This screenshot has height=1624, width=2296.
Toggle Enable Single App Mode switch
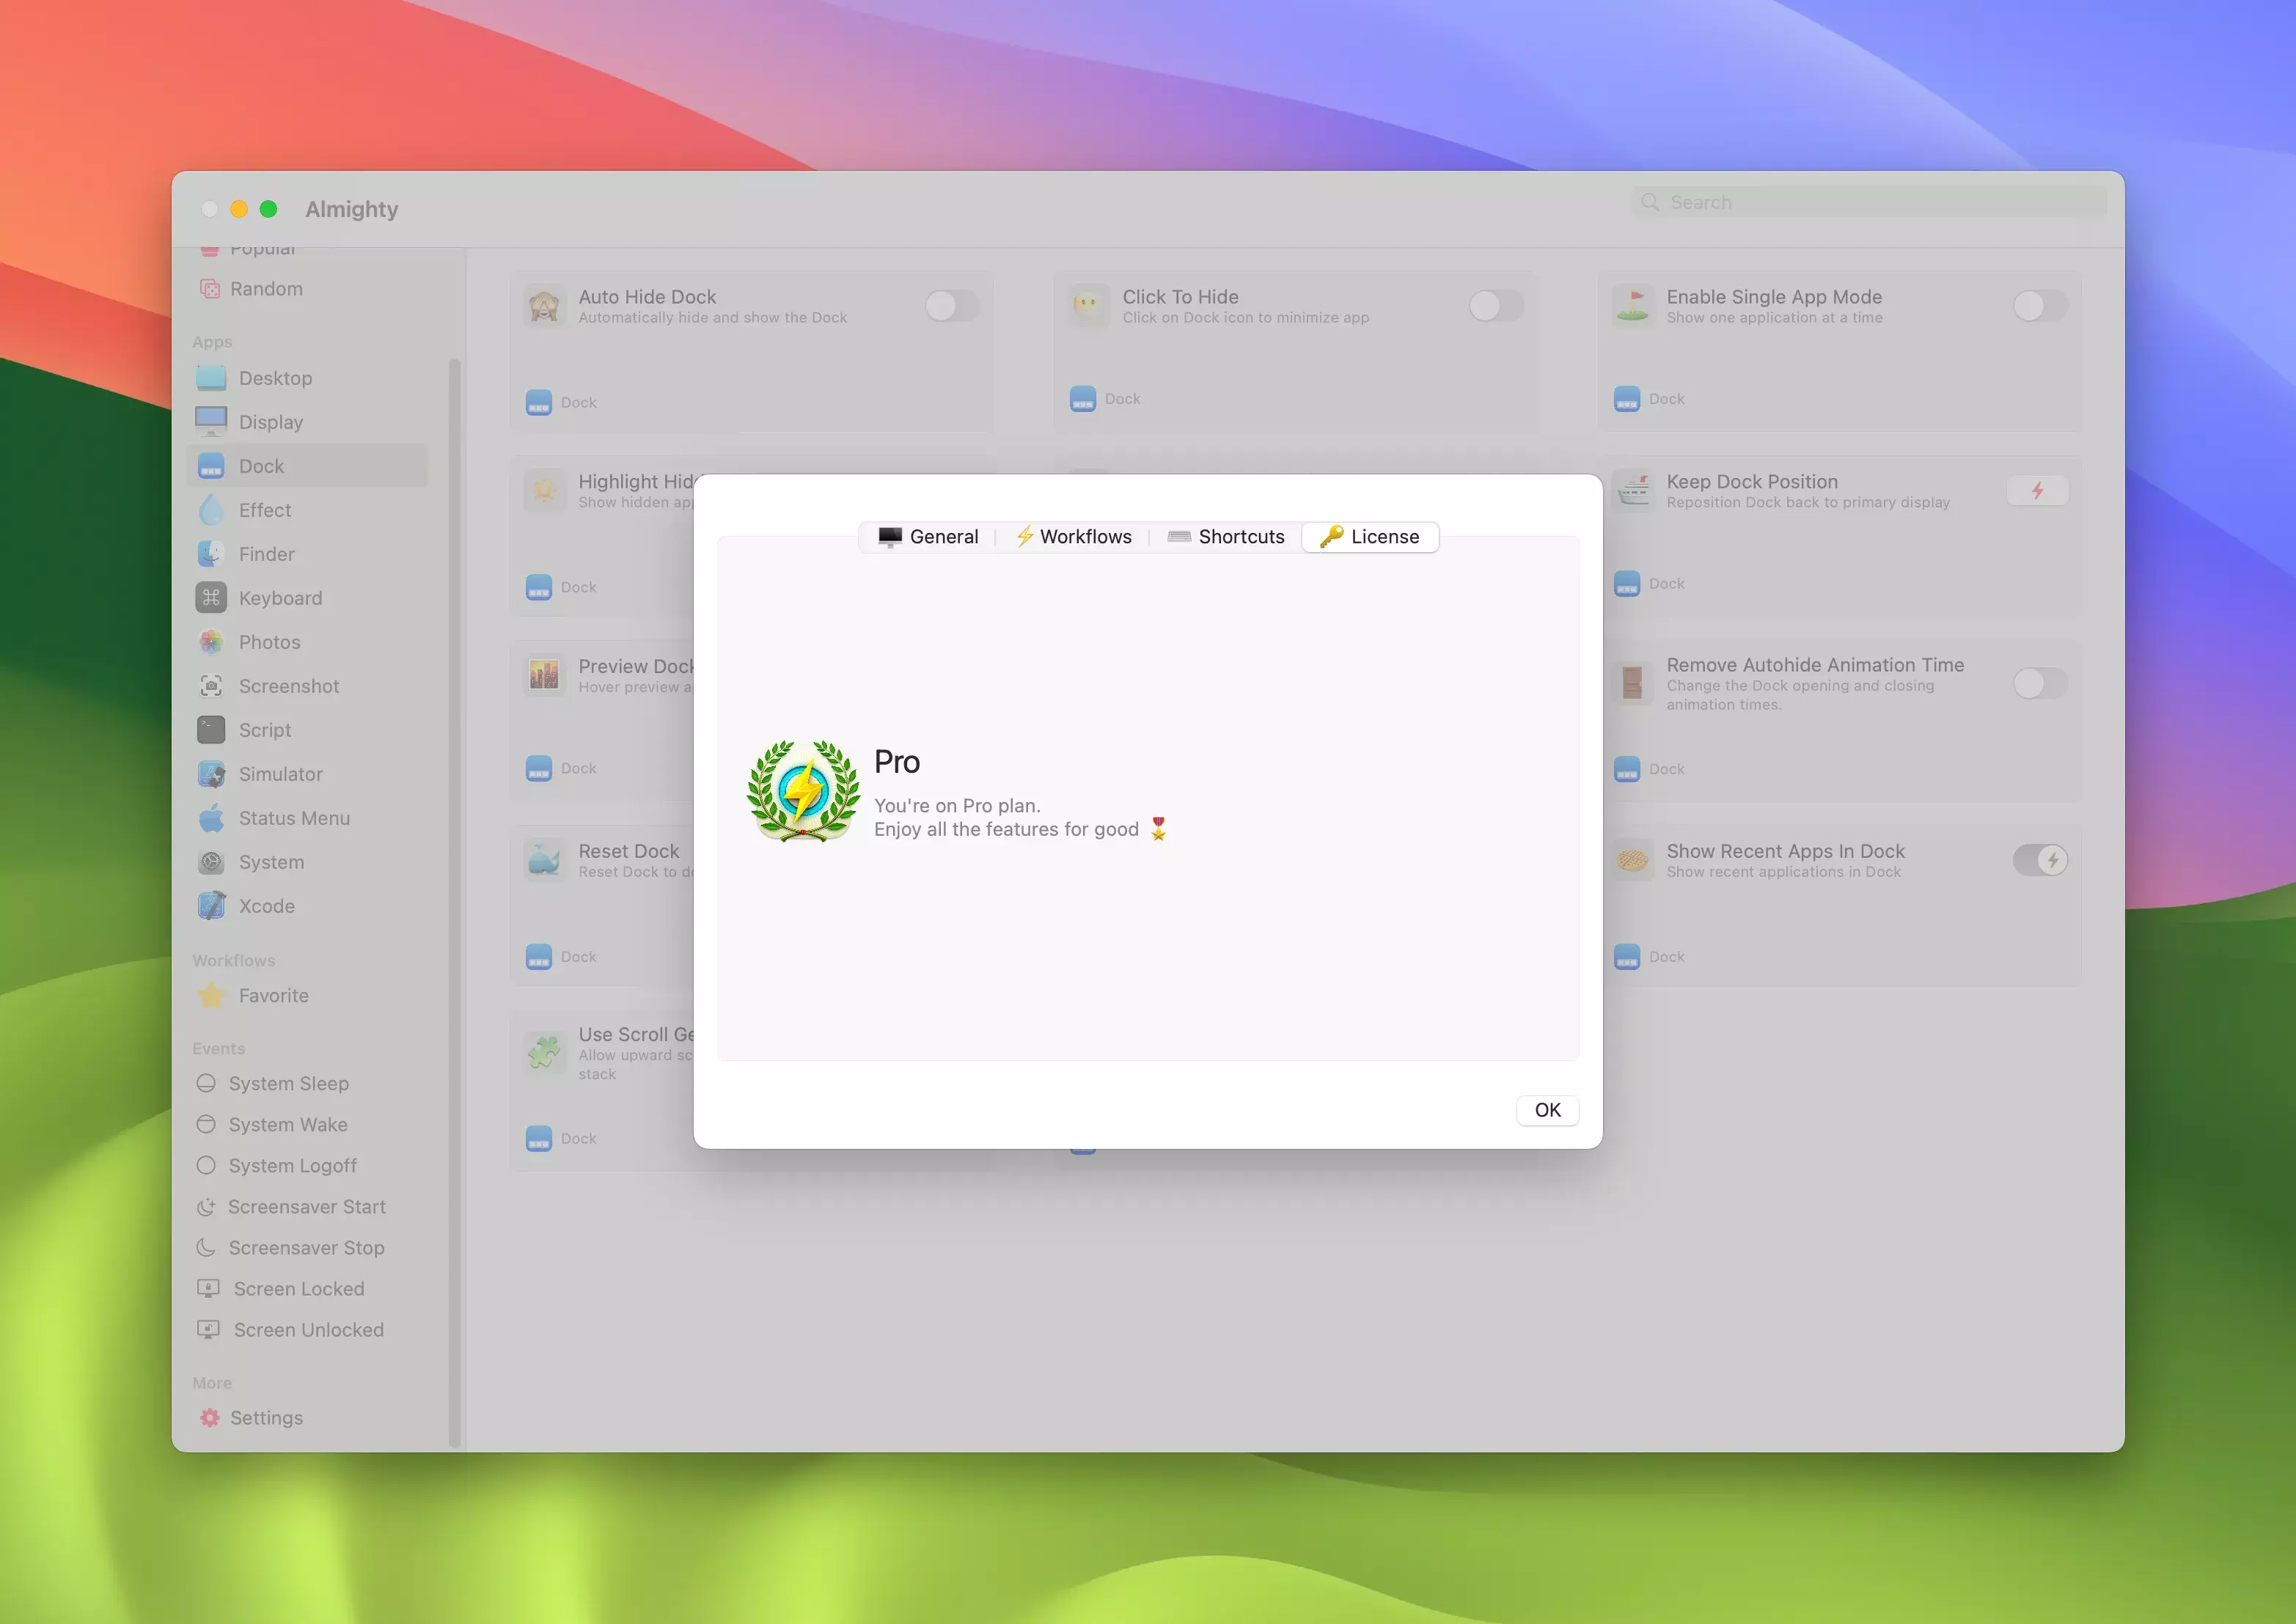[x=2040, y=306]
